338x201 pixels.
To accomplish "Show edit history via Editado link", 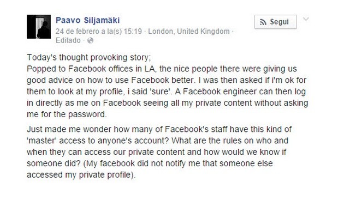I will [68, 40].
